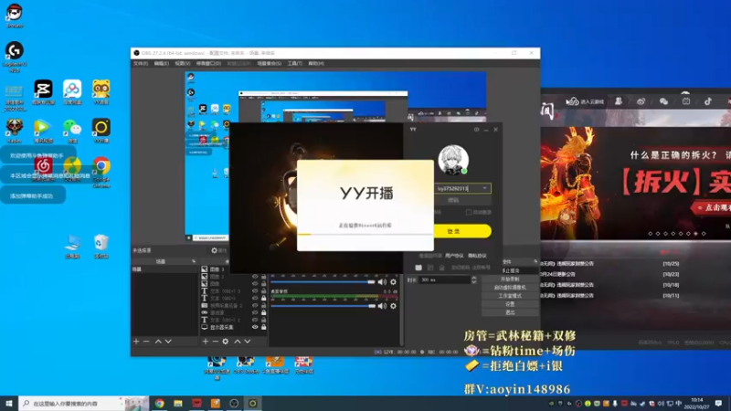Open Chrome from the taskbar

tap(159, 404)
